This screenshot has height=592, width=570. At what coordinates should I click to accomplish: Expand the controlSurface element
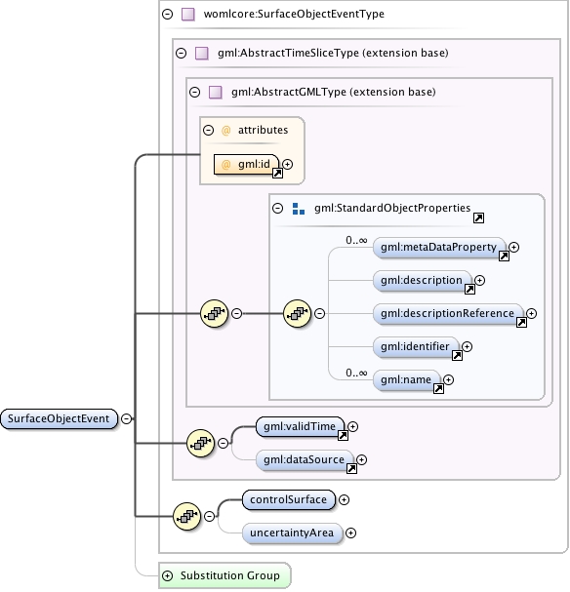[x=344, y=500]
